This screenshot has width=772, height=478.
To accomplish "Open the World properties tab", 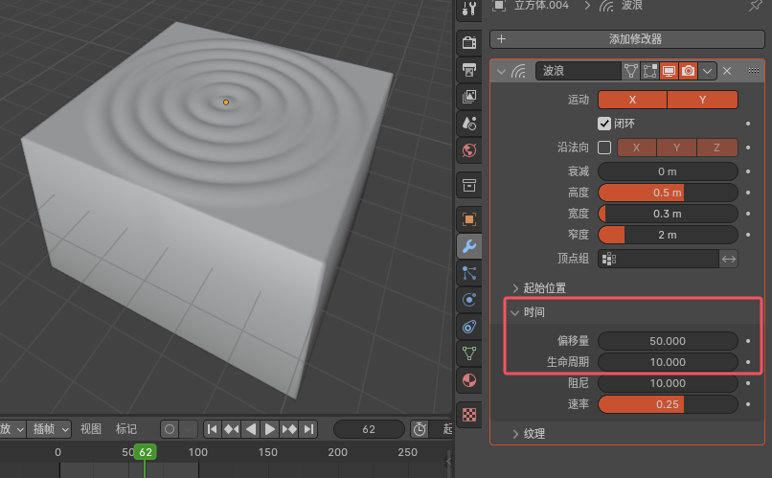I will [468, 149].
